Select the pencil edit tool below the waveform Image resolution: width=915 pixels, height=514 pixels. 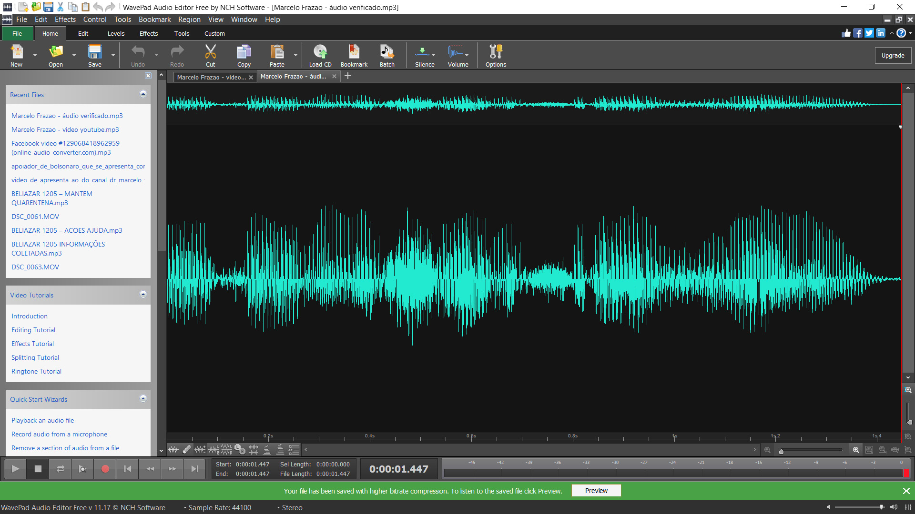click(x=187, y=449)
